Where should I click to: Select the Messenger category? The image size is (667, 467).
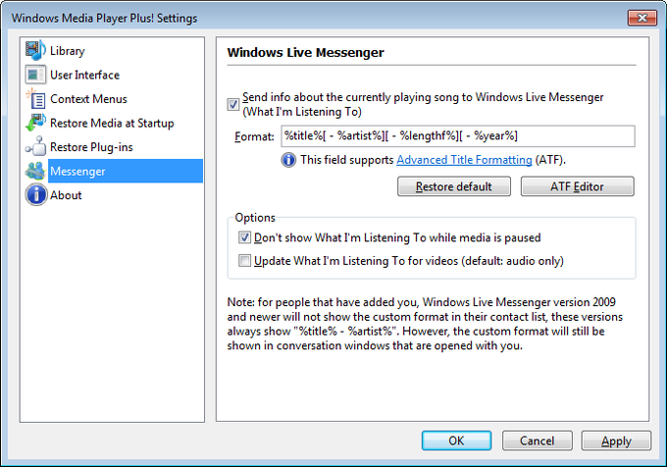(126, 171)
